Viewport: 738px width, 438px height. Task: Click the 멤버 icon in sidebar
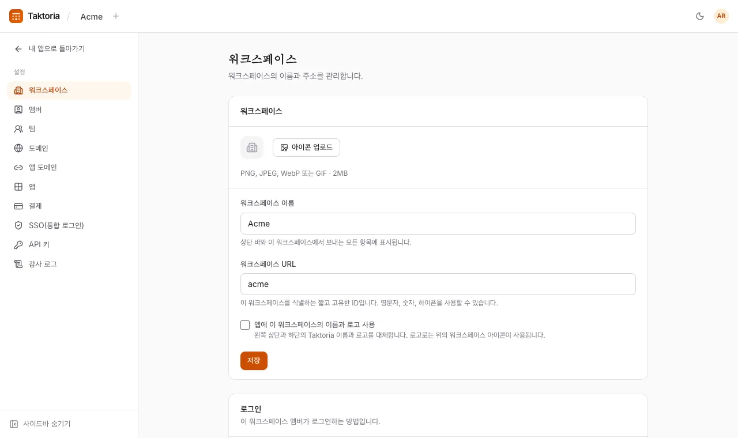point(18,109)
